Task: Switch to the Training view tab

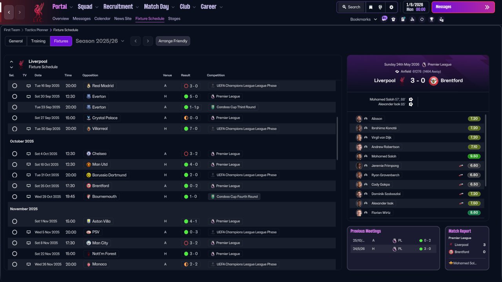Action: pyautogui.click(x=38, y=41)
